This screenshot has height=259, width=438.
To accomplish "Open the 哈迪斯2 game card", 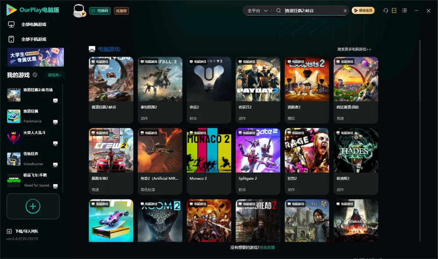I will (356, 161).
